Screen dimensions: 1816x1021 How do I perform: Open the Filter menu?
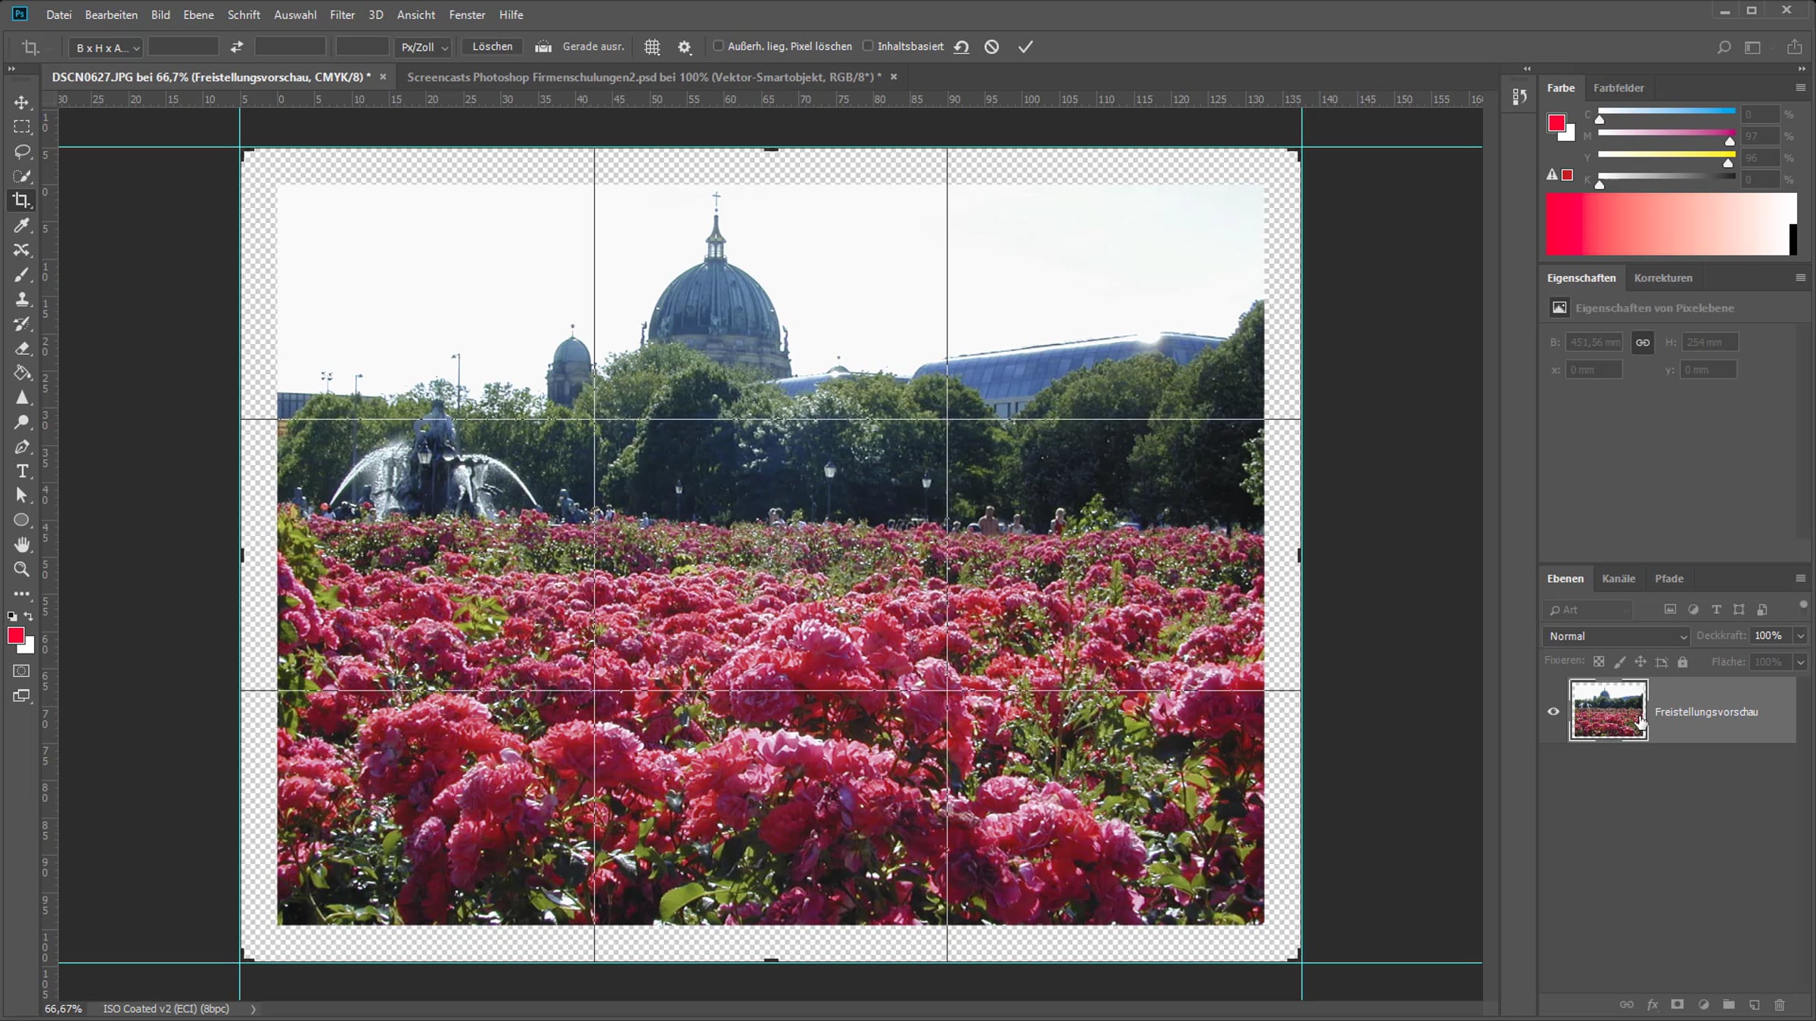pyautogui.click(x=342, y=14)
